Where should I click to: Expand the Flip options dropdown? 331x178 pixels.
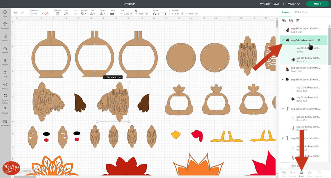pos(92,14)
